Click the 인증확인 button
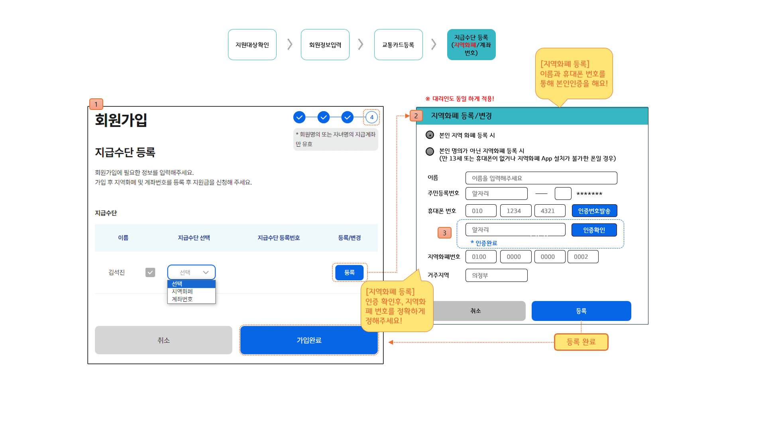772x434 pixels. pos(594,230)
